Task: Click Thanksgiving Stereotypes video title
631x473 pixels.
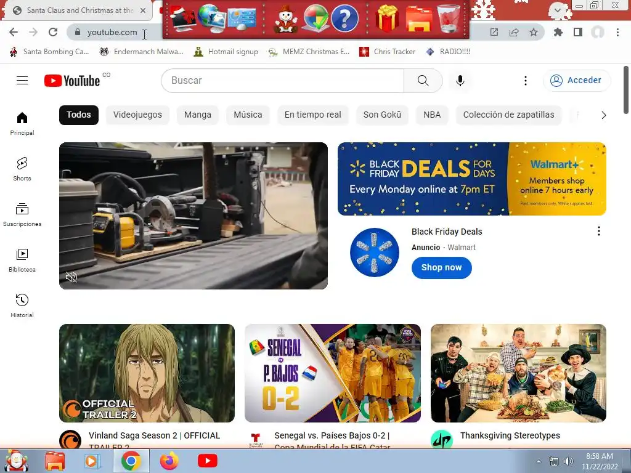Action: click(x=510, y=435)
